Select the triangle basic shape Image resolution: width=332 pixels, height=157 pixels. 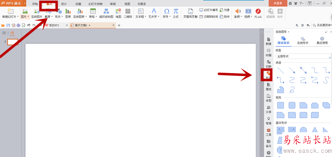315,130
